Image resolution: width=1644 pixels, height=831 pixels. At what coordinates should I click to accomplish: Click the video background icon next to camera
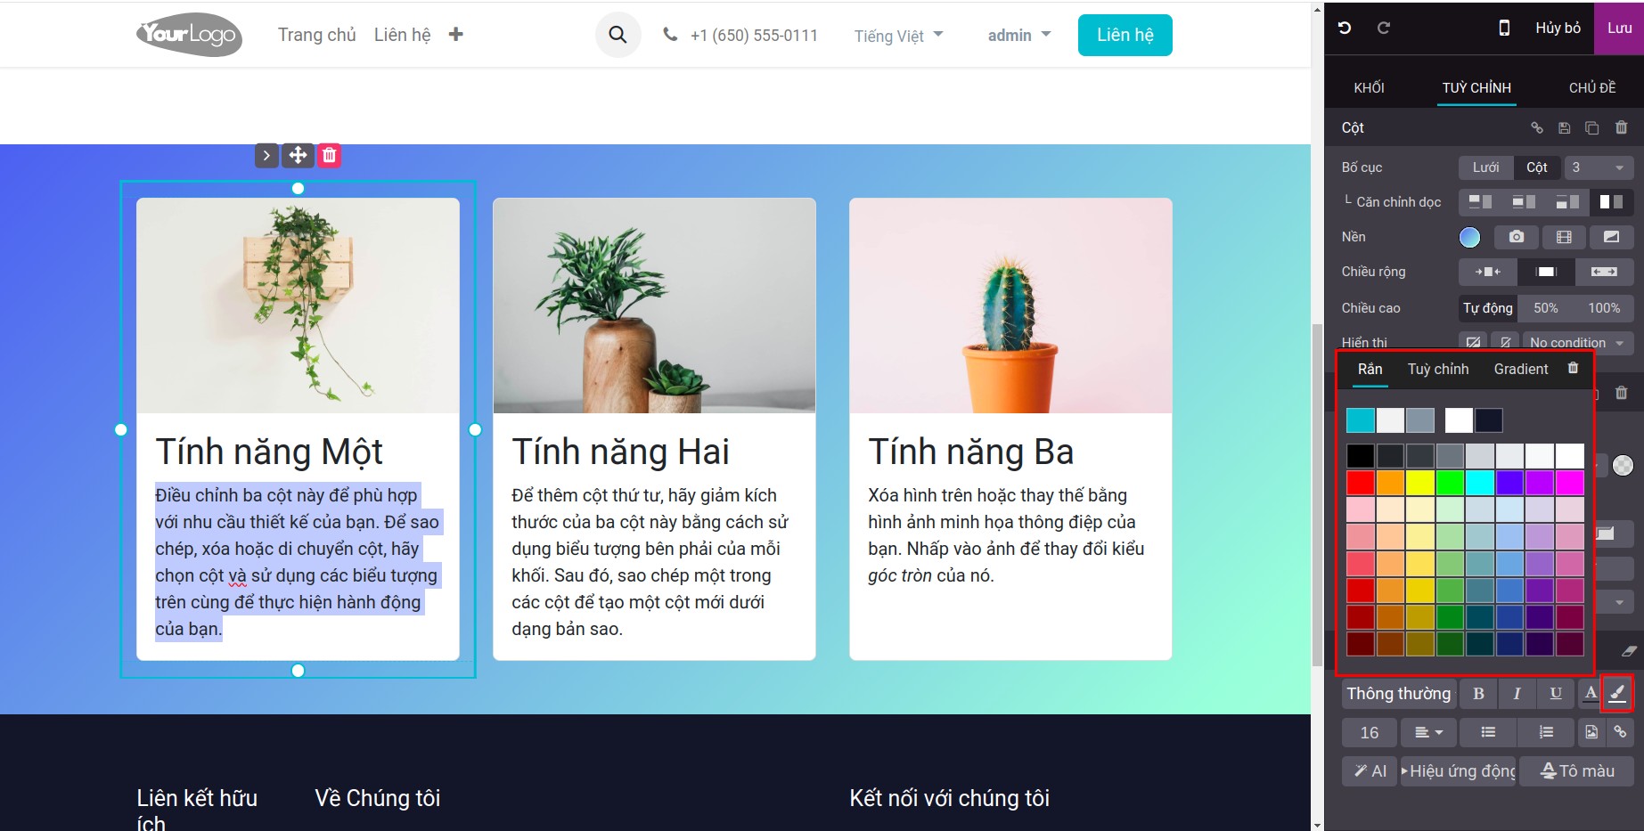coord(1563,237)
